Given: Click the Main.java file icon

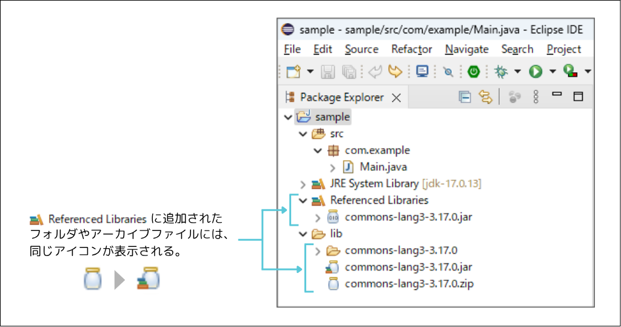Looking at the screenshot, I should (x=348, y=167).
